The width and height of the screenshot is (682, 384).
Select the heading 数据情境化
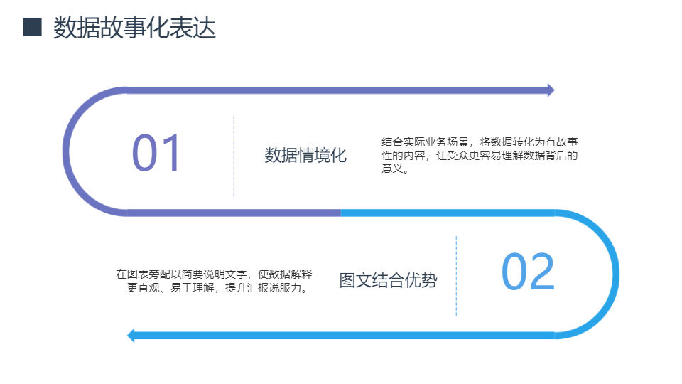click(305, 156)
